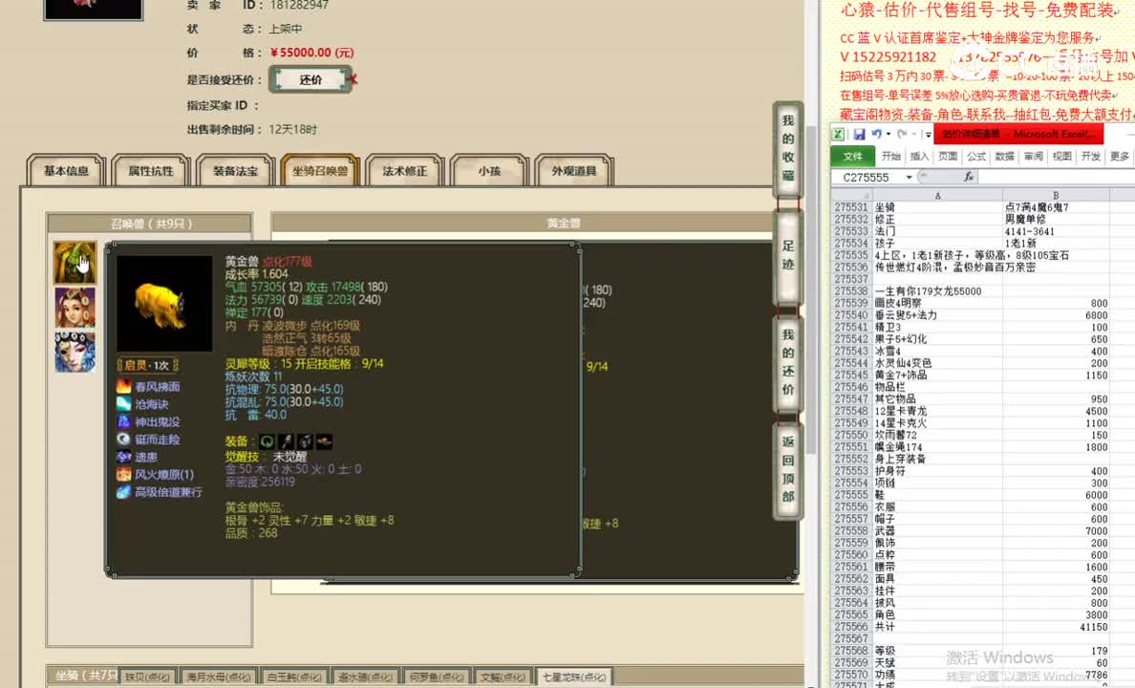Switch to the 审阅 ribbon tab
The image size is (1135, 688).
(1034, 157)
